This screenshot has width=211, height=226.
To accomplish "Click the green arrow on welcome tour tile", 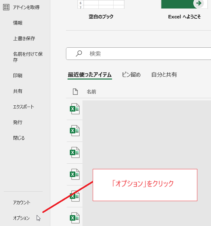I will click(x=199, y=3).
